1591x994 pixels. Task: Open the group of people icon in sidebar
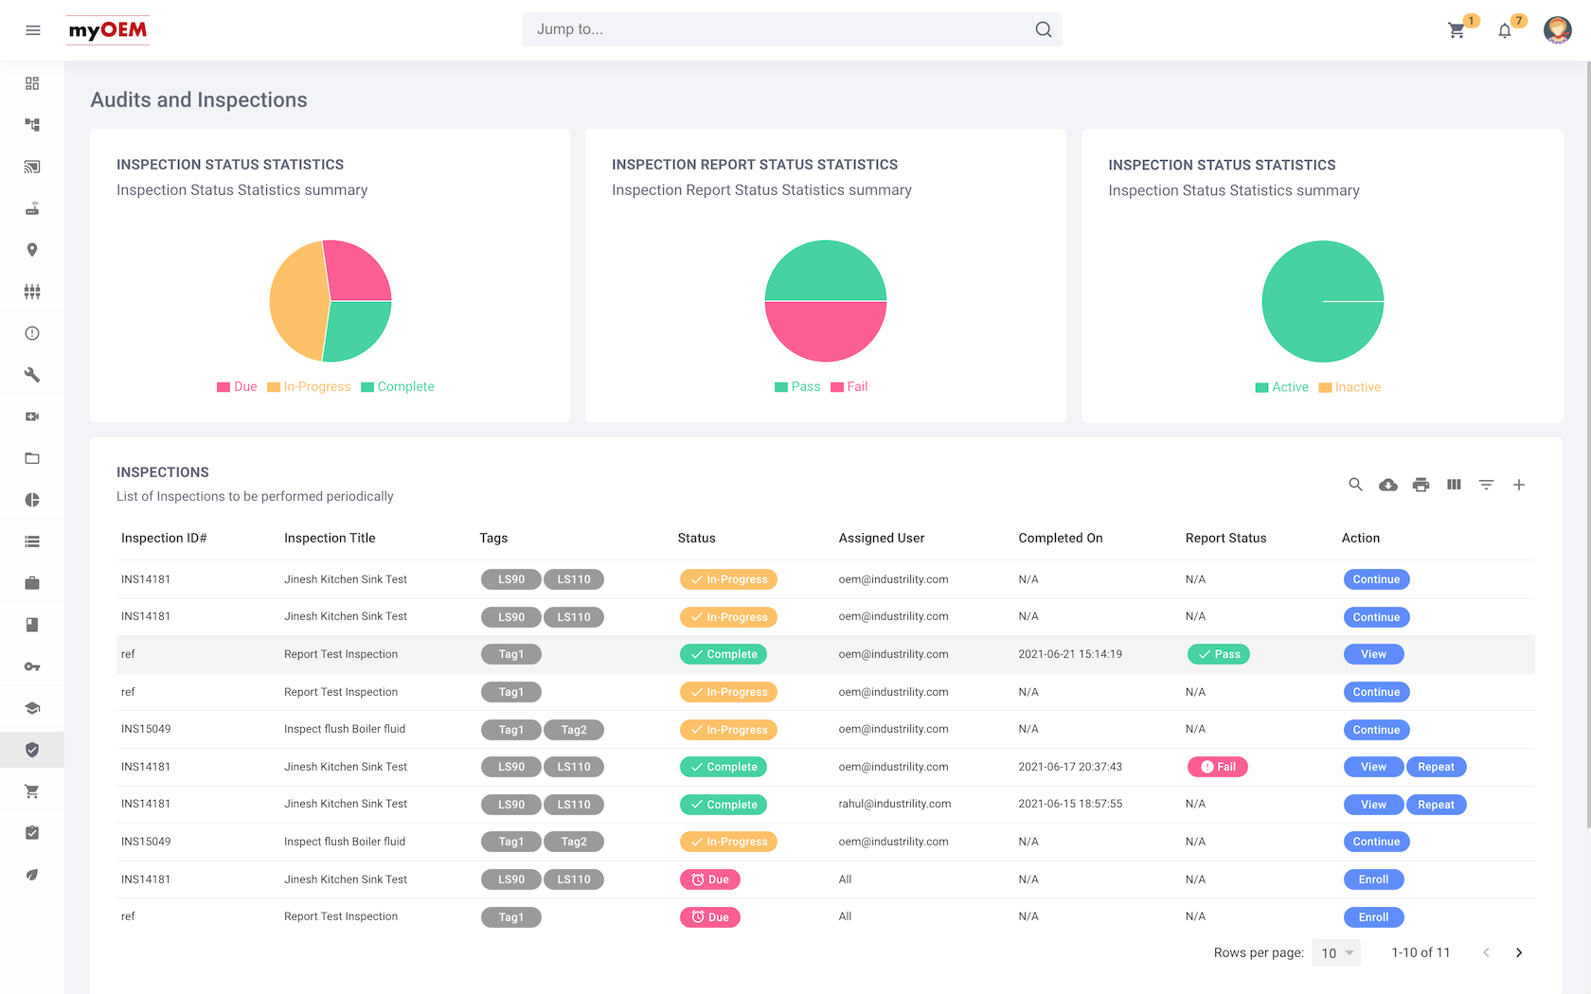(x=32, y=292)
